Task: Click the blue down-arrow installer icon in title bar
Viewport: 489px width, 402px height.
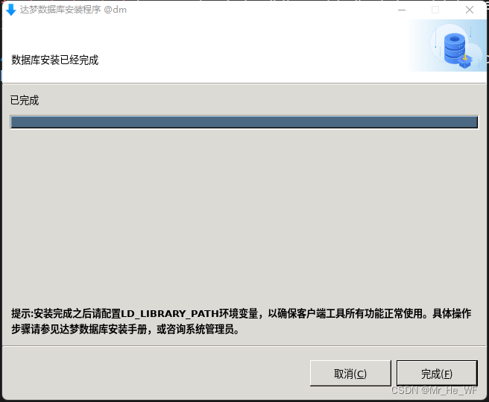Action: [x=11, y=10]
